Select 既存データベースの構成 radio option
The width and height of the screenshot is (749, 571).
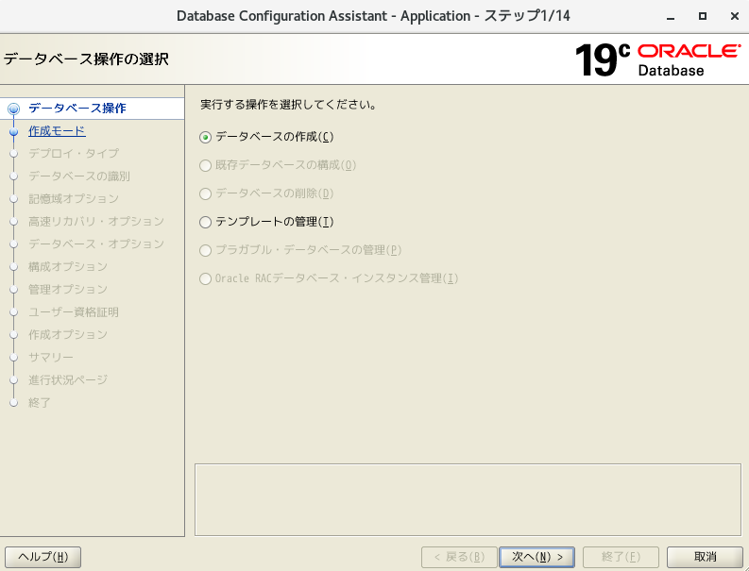(278, 166)
